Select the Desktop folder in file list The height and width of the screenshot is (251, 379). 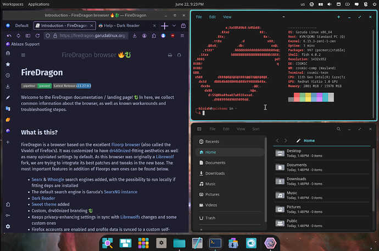[x=322, y=153]
